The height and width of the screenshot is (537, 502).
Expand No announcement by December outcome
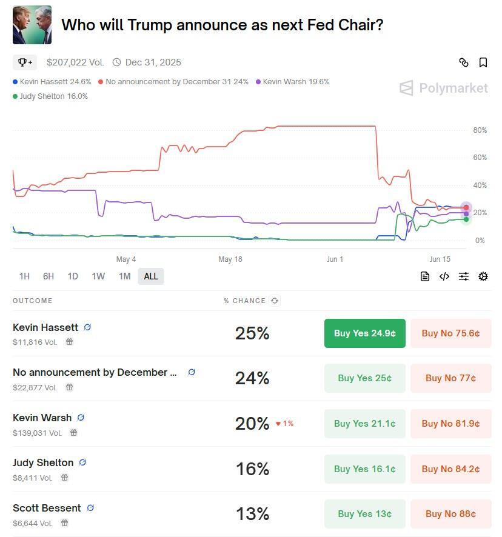coord(95,372)
